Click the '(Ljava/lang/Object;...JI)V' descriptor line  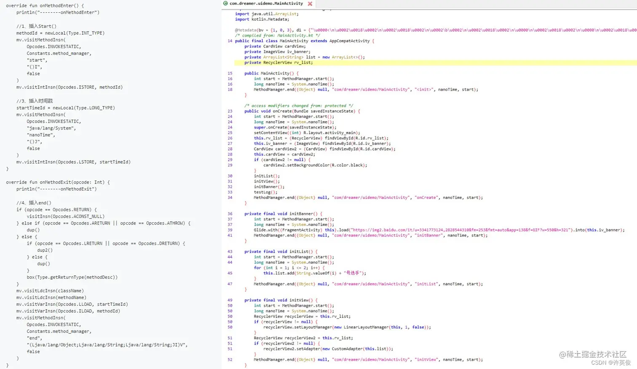107,345
